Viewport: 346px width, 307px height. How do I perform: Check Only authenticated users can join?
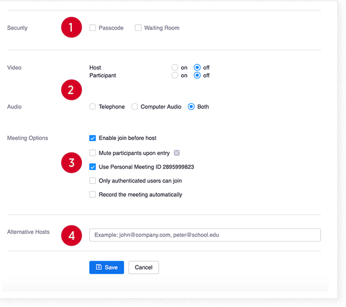93,181
